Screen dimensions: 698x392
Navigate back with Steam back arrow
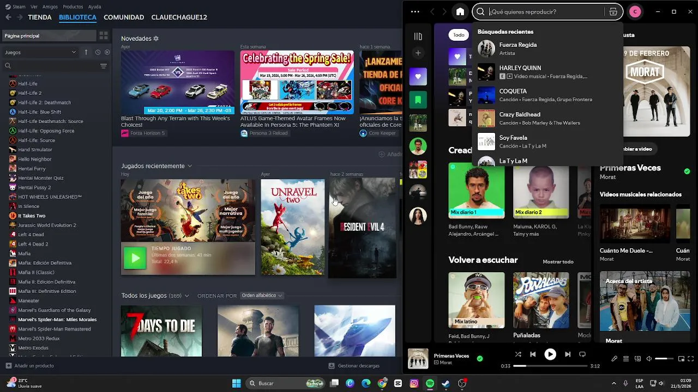[8, 17]
